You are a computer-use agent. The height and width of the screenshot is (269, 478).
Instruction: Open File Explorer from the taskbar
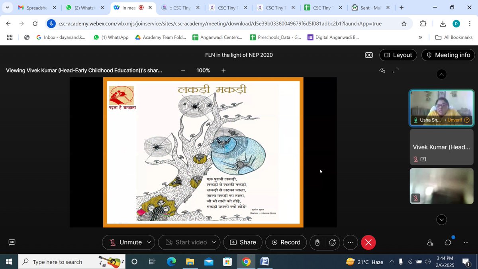tap(190, 262)
